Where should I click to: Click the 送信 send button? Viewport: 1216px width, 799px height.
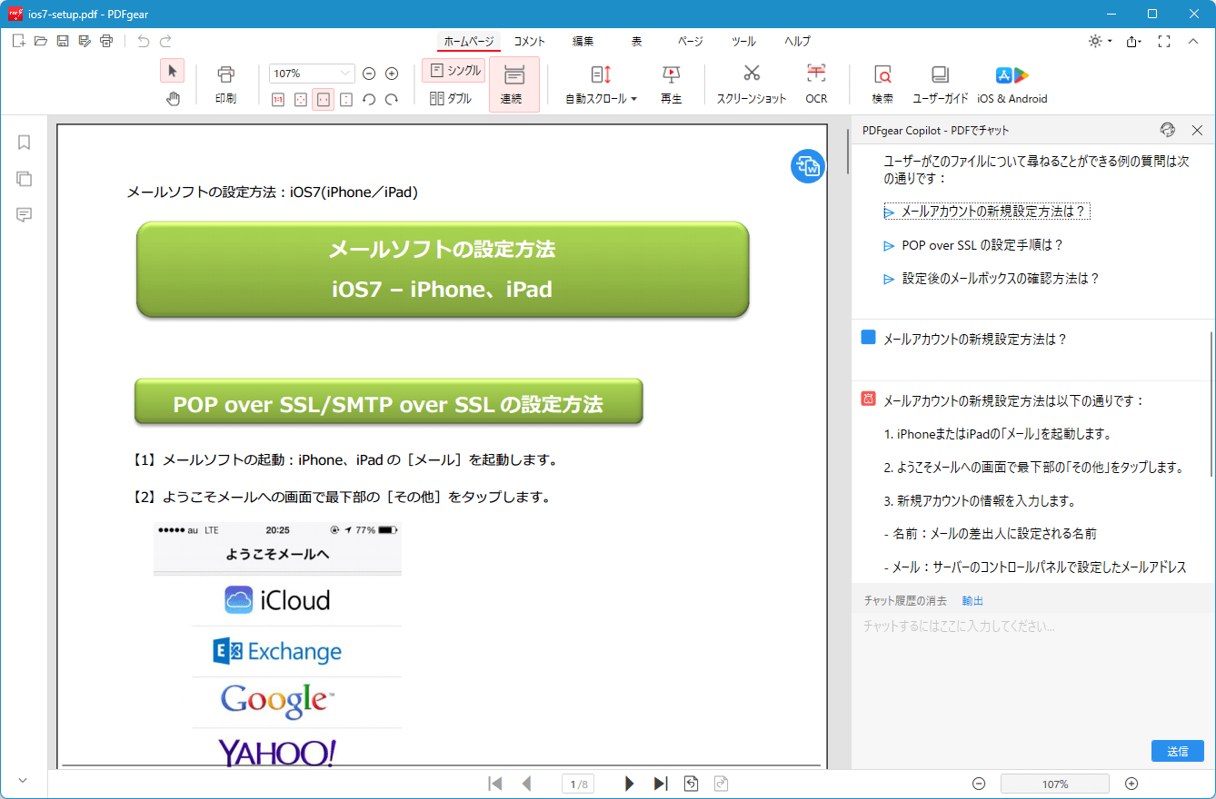pos(1178,751)
